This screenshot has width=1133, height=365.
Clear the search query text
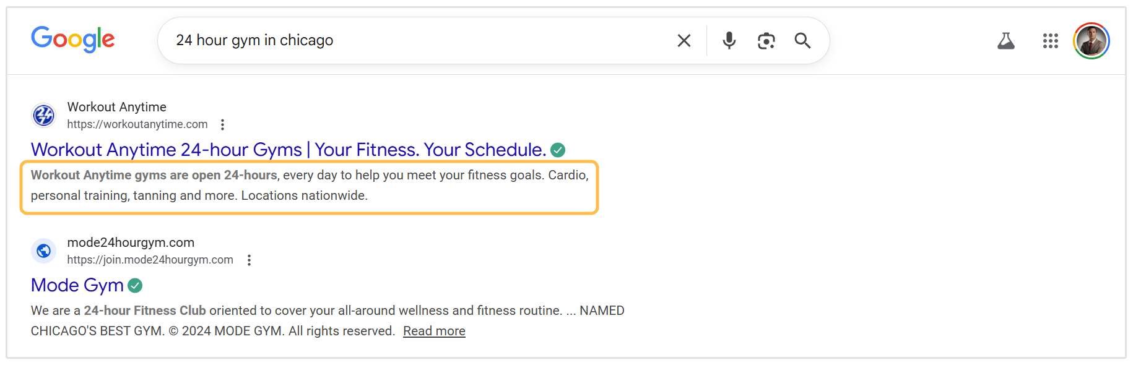point(684,41)
